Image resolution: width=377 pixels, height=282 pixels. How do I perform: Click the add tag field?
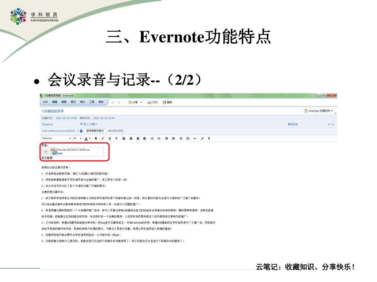(x=116, y=131)
